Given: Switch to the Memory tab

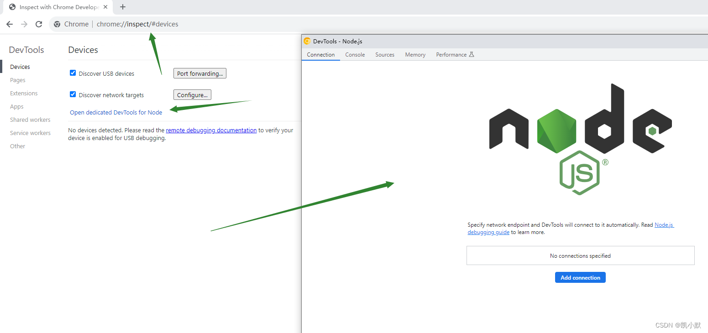Looking at the screenshot, I should (415, 54).
